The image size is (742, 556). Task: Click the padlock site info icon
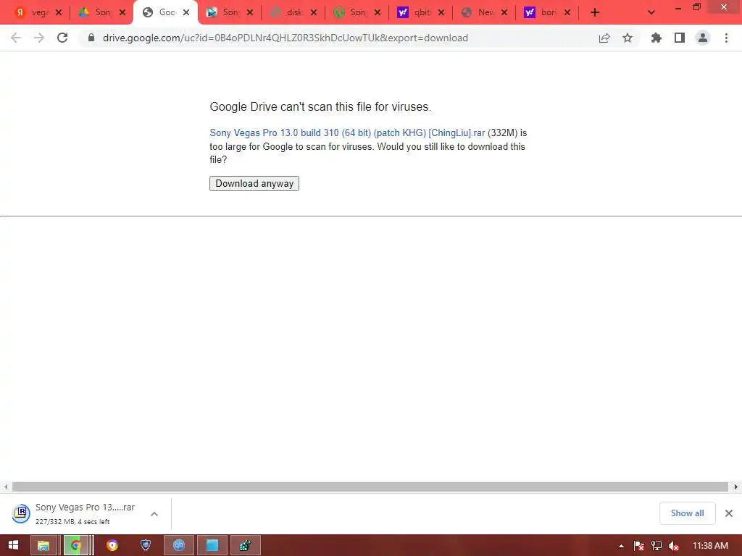pos(91,38)
